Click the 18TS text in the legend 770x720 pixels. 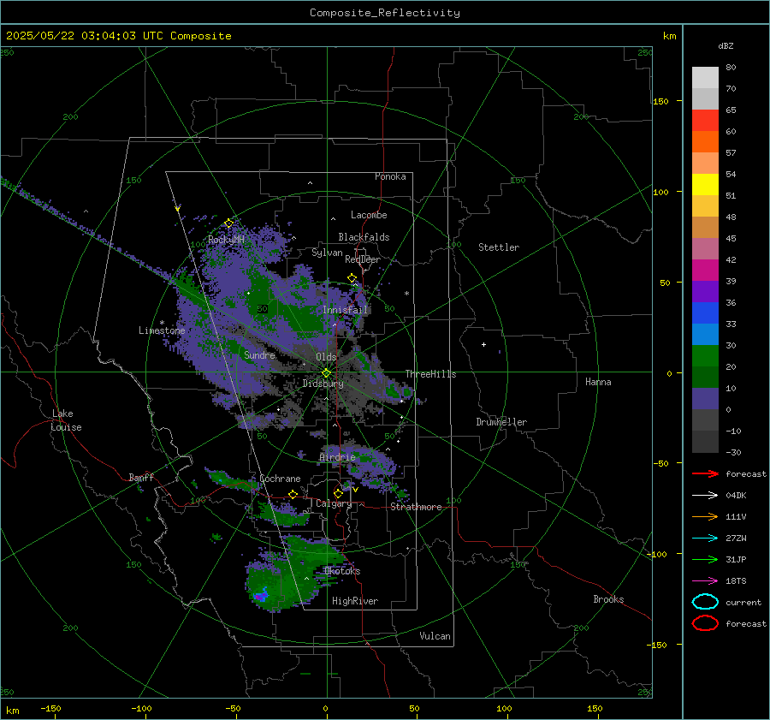(736, 581)
